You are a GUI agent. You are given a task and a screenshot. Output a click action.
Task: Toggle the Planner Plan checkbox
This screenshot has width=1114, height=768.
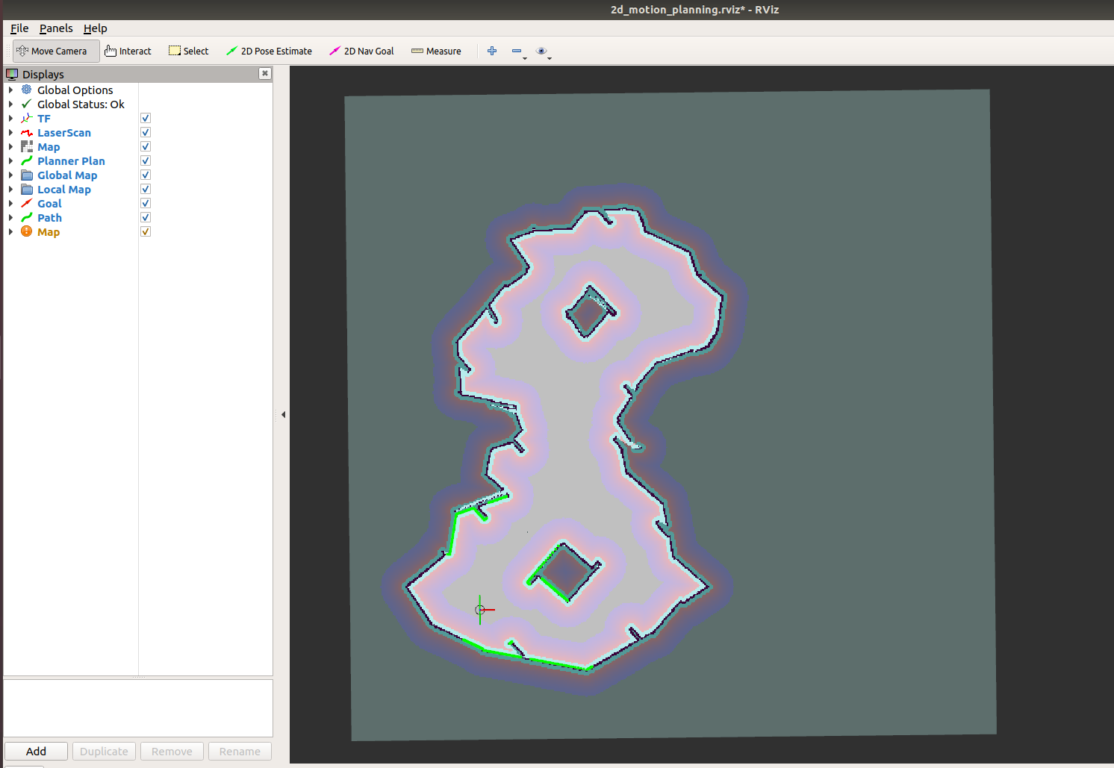click(146, 160)
